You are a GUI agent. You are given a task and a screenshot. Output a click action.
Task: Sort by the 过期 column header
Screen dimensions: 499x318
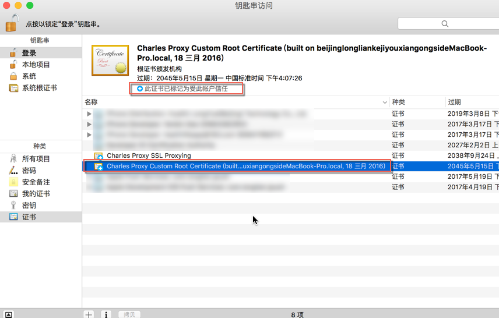(x=472, y=102)
